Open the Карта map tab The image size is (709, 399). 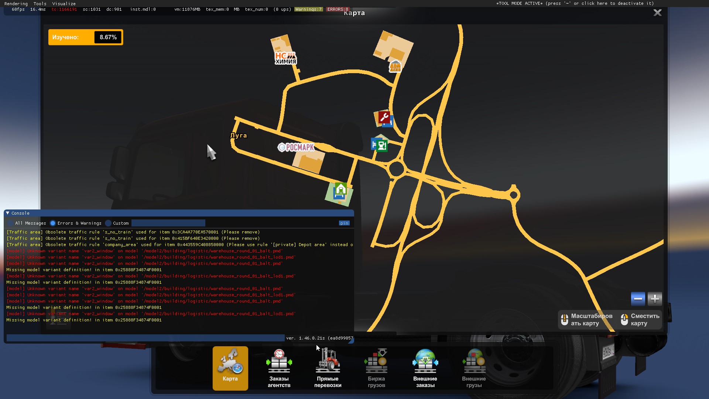[x=230, y=368]
